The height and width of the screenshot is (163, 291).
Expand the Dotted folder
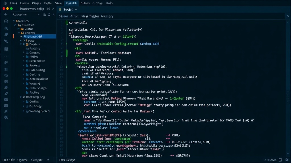(x=18, y=29)
